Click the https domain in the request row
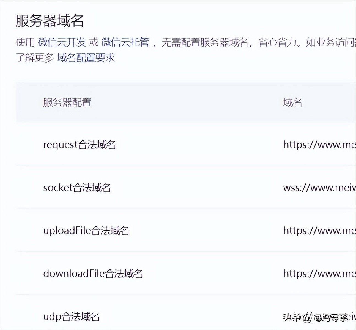356x330 pixels. tap(319, 145)
